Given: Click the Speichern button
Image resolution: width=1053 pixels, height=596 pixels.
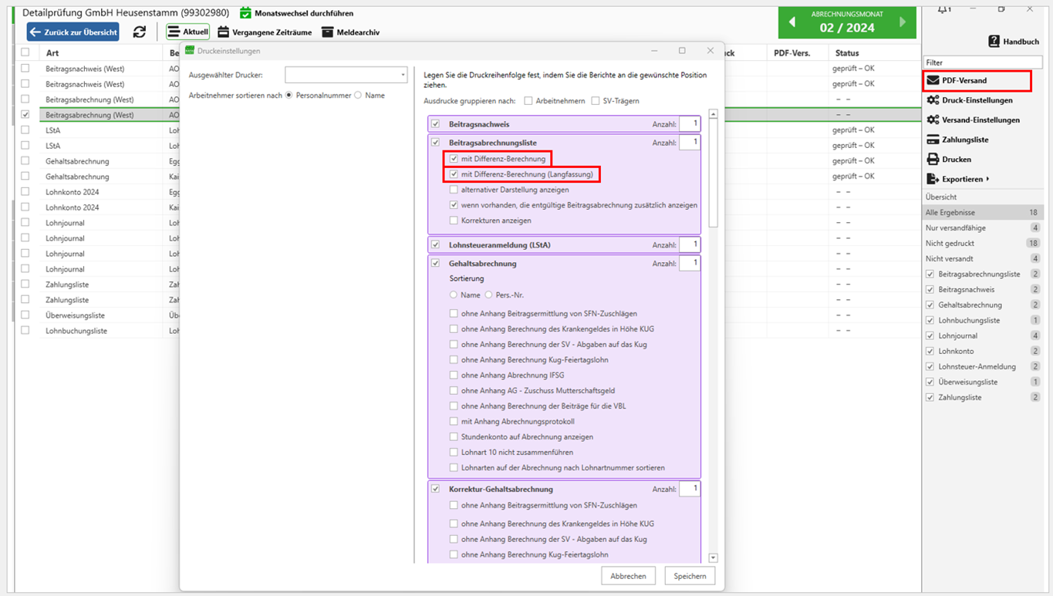Looking at the screenshot, I should point(689,576).
